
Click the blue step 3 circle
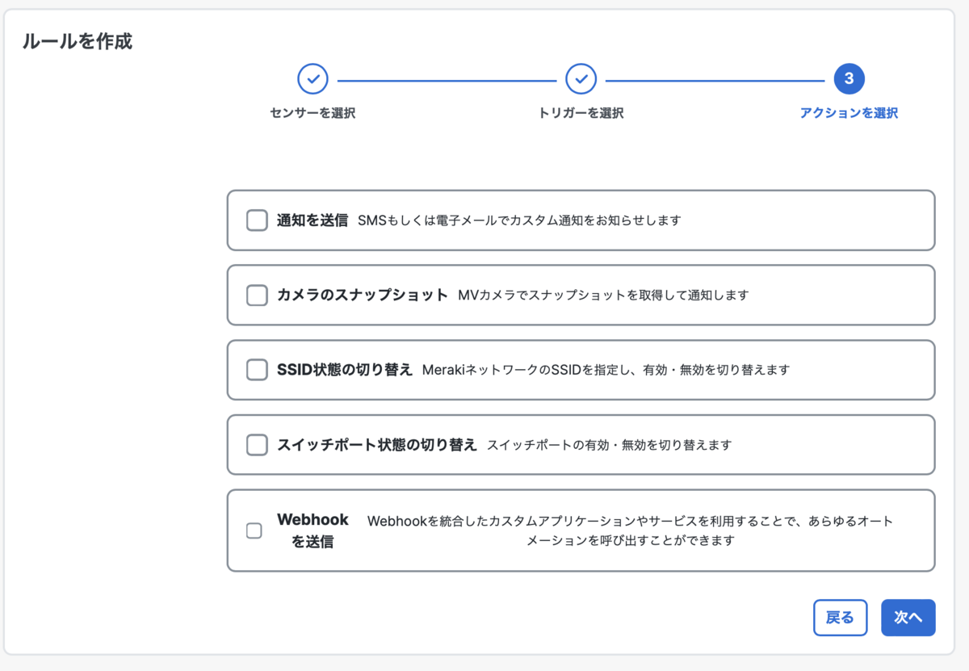[849, 78]
